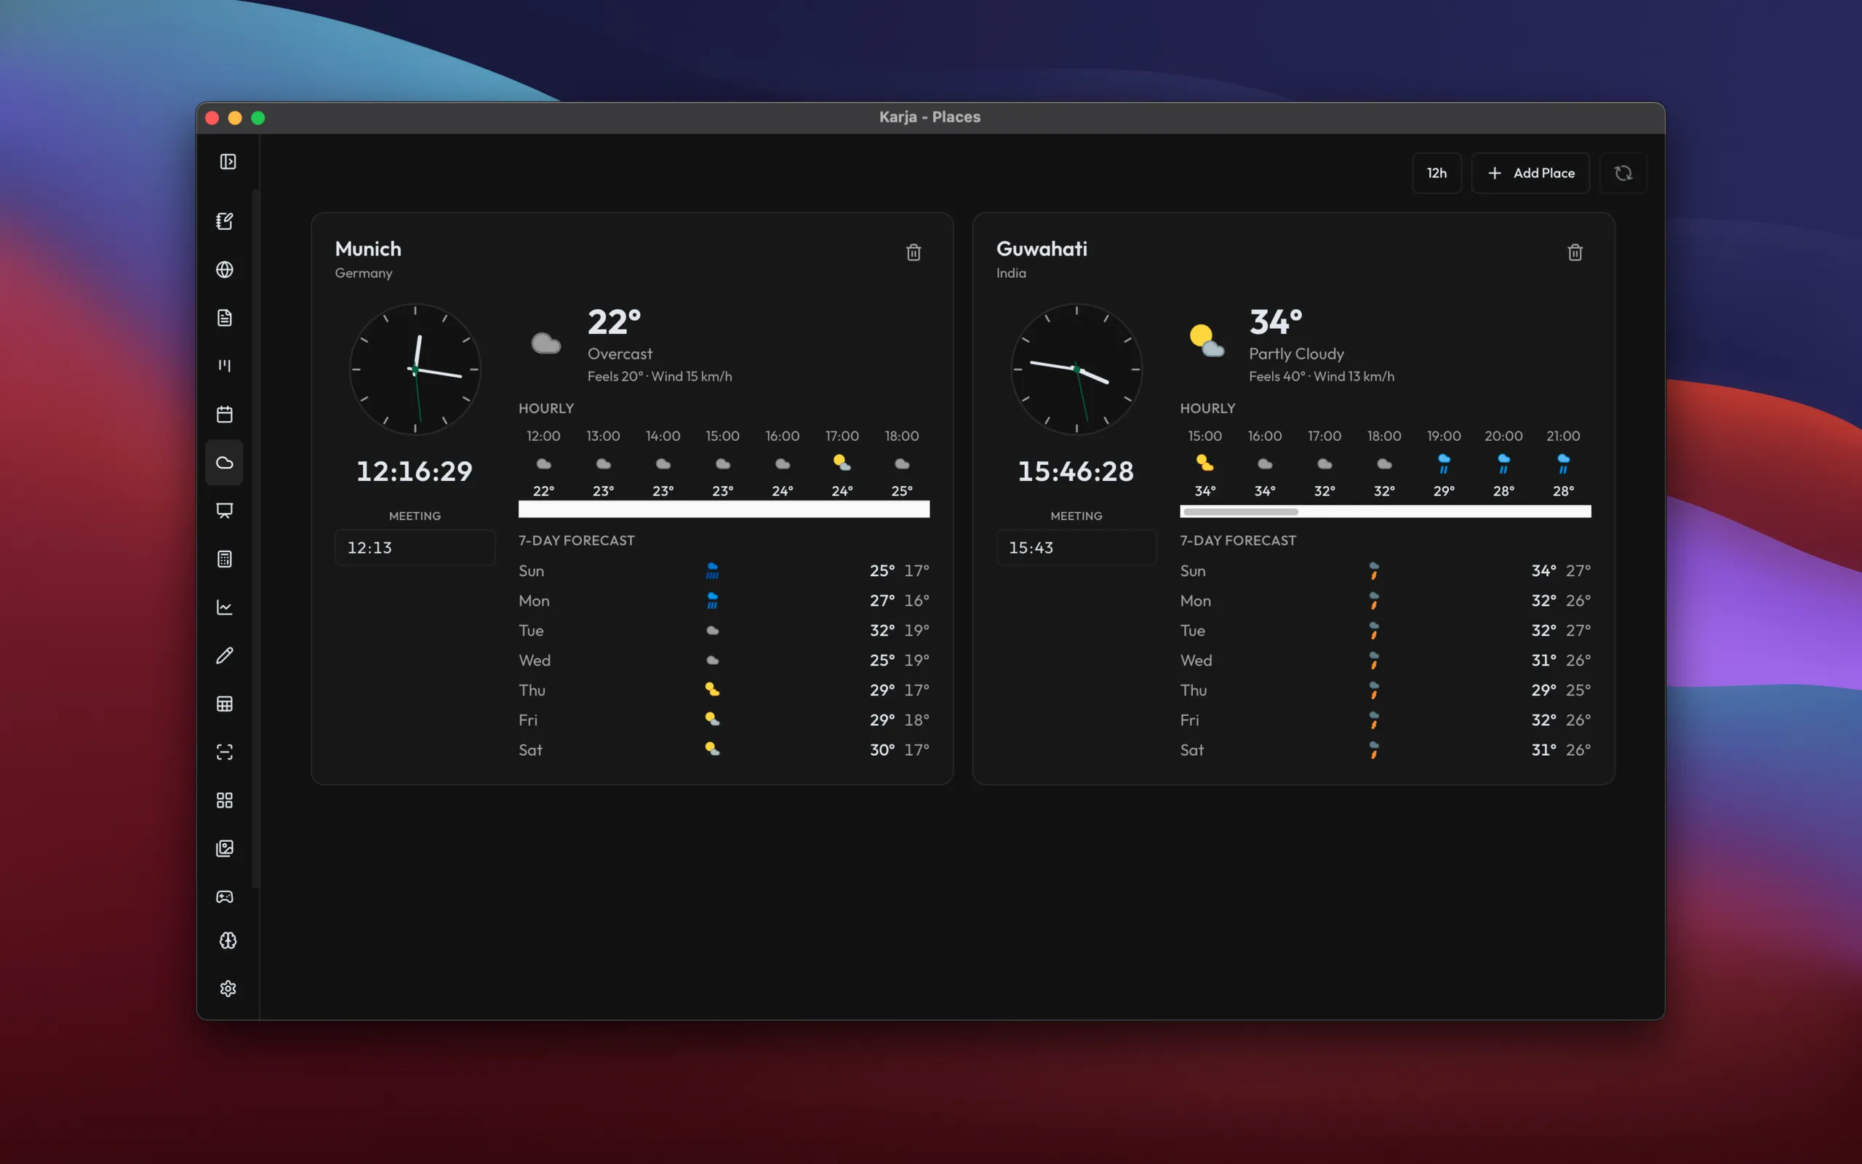The width and height of the screenshot is (1862, 1164).
Task: Refresh weather with the sync icon
Action: coord(1623,173)
